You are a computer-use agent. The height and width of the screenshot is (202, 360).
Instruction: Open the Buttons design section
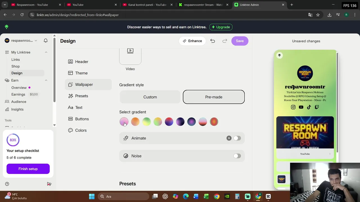88,119
